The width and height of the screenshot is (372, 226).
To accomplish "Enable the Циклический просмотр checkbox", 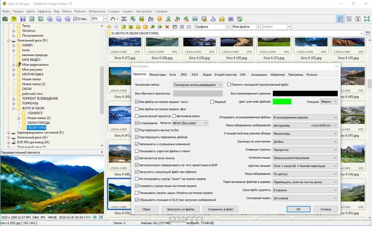I will click(x=137, y=116).
